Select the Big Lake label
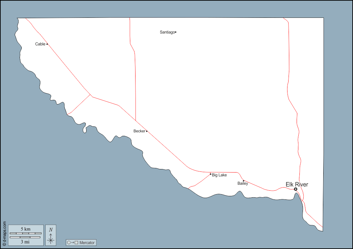 click(x=219, y=175)
